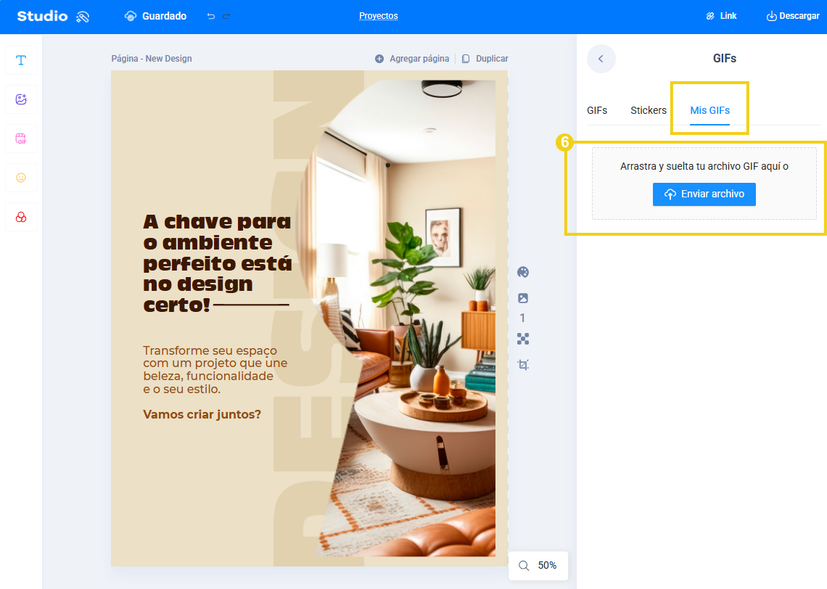
Task: Click the crop icon beside canvas
Action: 523,364
